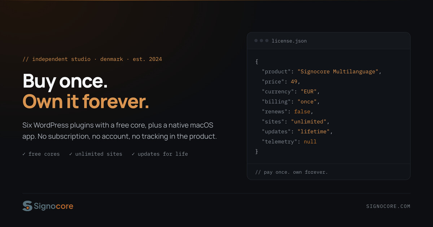Click the "once" billing value
The height and width of the screenshot is (227, 433).
(x=307, y=102)
